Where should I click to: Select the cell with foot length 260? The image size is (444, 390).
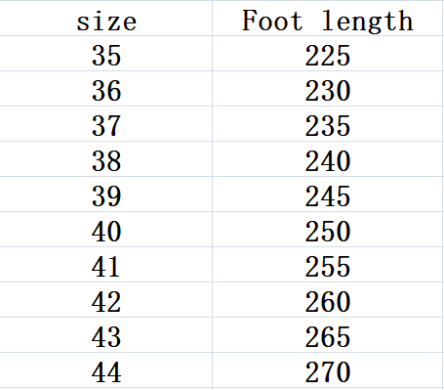(328, 300)
